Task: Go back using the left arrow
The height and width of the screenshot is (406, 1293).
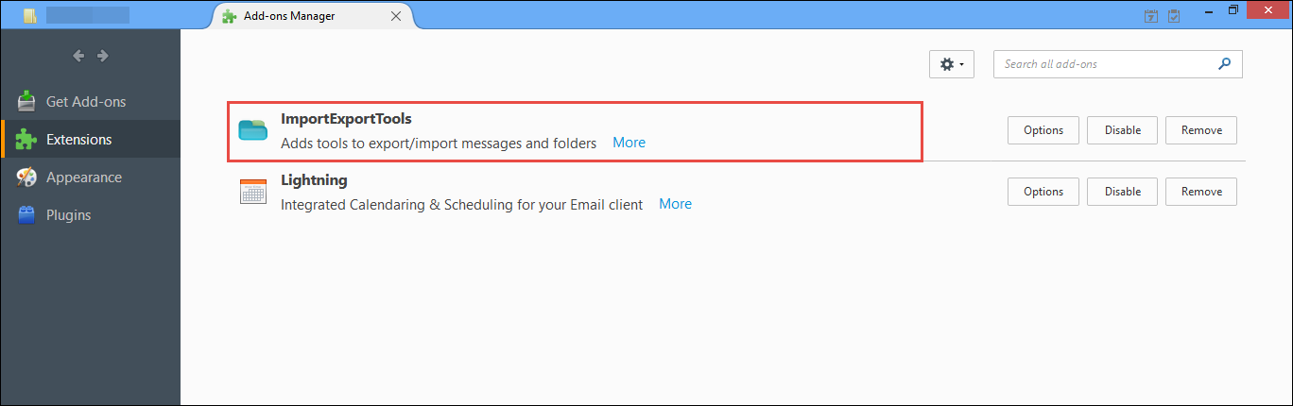Action: point(79,57)
